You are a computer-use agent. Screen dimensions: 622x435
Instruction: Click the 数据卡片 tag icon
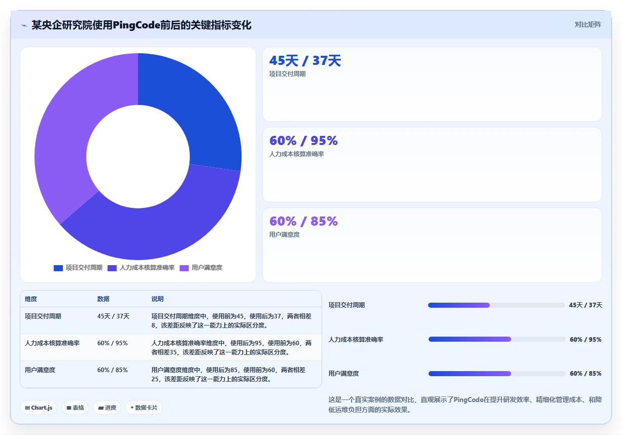132,408
